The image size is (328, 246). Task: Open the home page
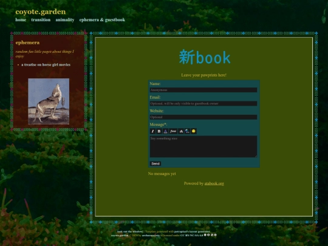(21, 20)
